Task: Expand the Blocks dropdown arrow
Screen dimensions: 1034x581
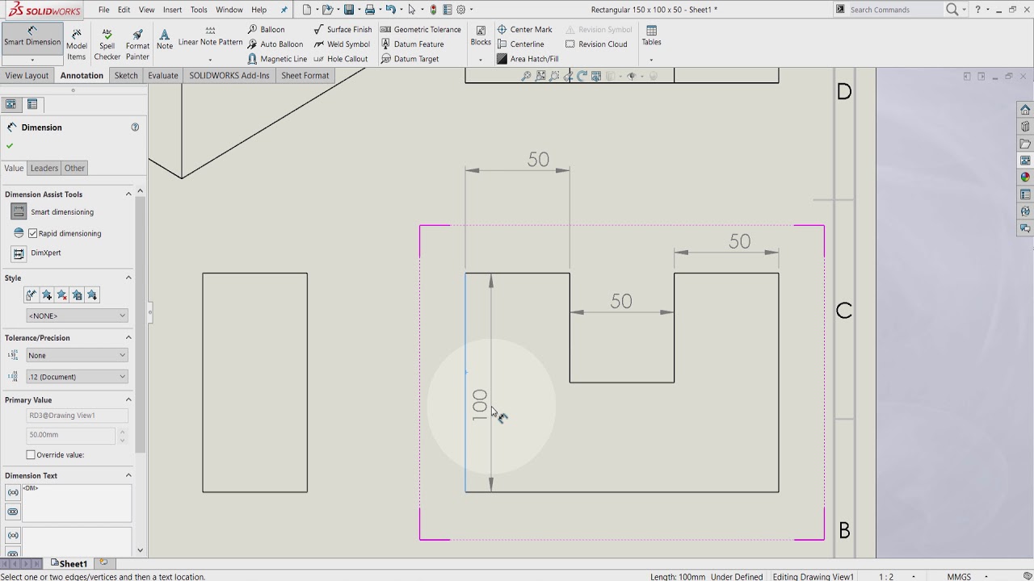Action: coord(481,60)
